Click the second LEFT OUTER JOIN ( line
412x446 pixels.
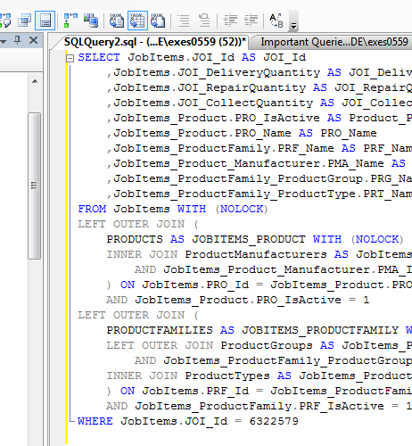(138, 315)
